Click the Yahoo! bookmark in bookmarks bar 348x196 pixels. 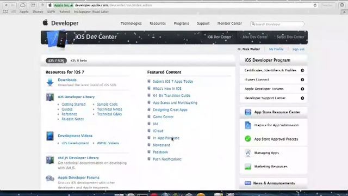[x=65, y=12]
